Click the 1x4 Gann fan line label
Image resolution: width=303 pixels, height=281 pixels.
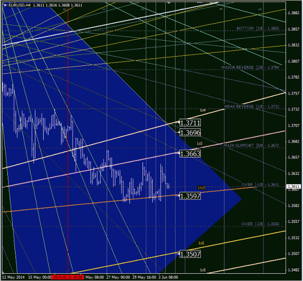point(203,110)
